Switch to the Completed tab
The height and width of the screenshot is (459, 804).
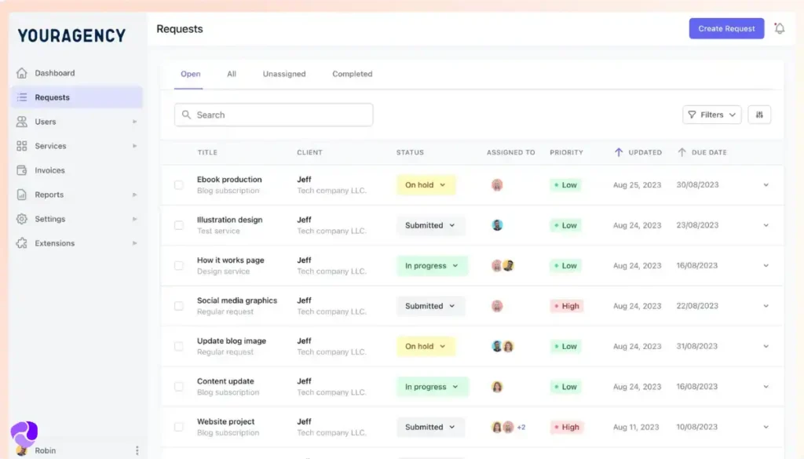(x=352, y=74)
